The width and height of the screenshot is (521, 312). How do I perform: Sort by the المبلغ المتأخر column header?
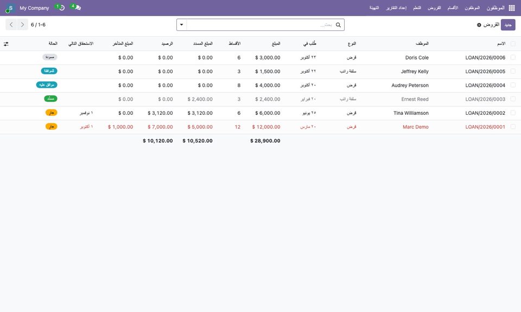pos(123,44)
